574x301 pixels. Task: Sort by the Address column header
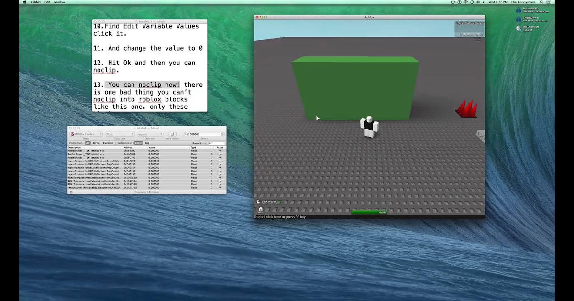[x=135, y=147]
